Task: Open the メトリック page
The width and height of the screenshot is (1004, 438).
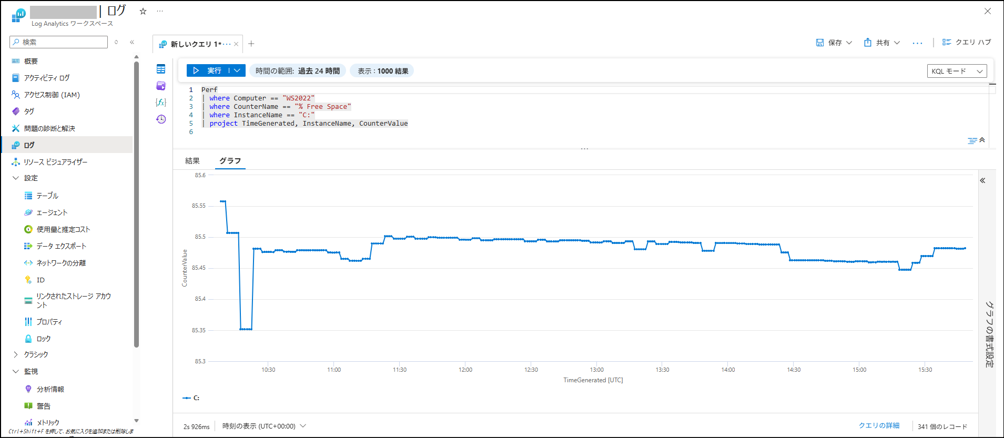Action: click(48, 422)
